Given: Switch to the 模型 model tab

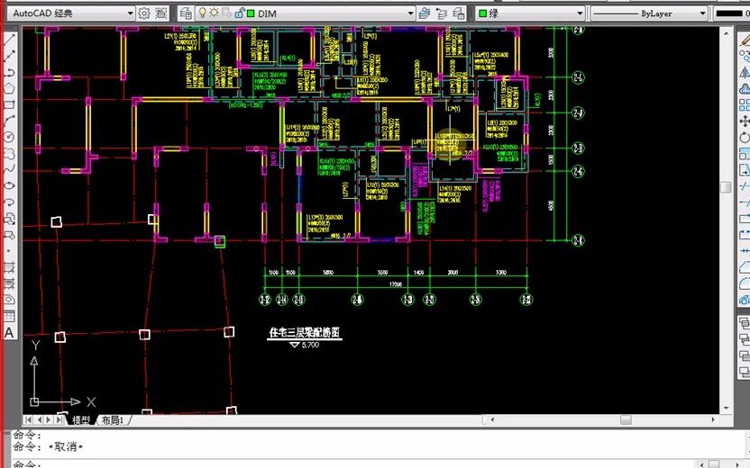Looking at the screenshot, I should [81, 420].
